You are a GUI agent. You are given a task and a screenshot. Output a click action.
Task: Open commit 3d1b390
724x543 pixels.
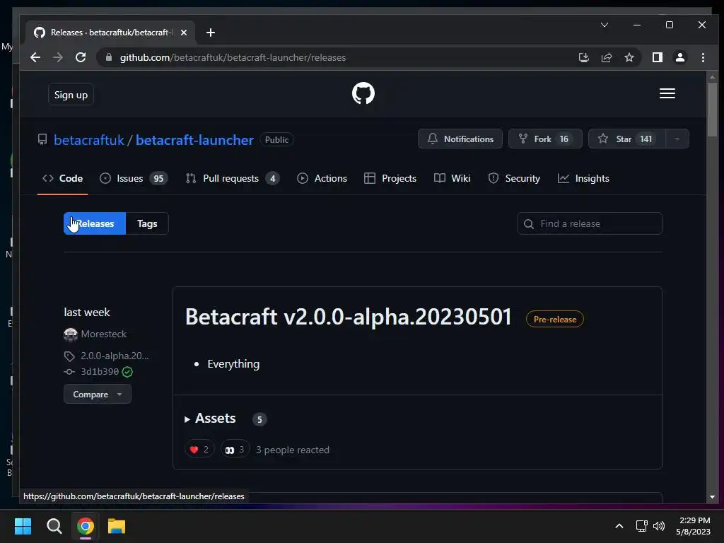(99, 372)
